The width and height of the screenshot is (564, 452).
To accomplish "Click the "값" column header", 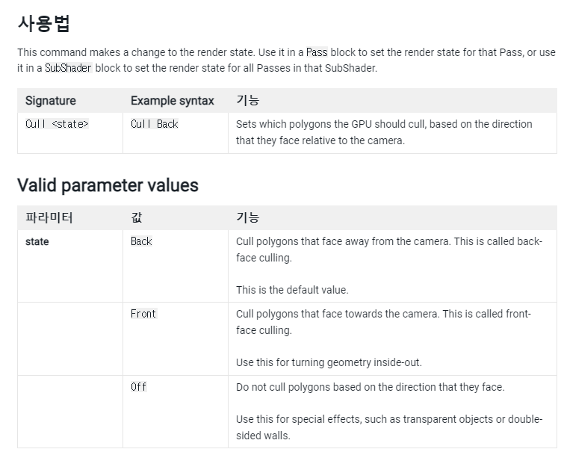I will tap(137, 217).
